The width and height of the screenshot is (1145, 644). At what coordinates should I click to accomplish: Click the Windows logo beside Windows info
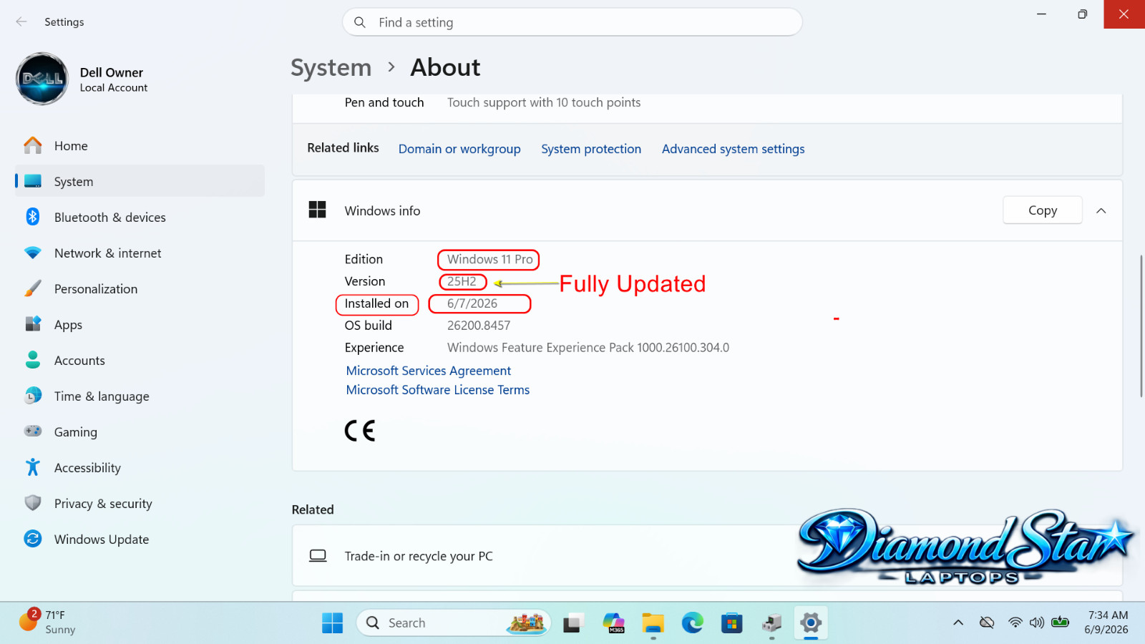click(318, 210)
